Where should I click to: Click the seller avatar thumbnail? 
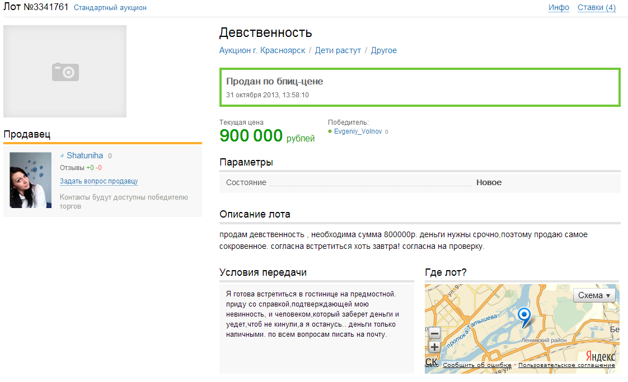[x=31, y=180]
